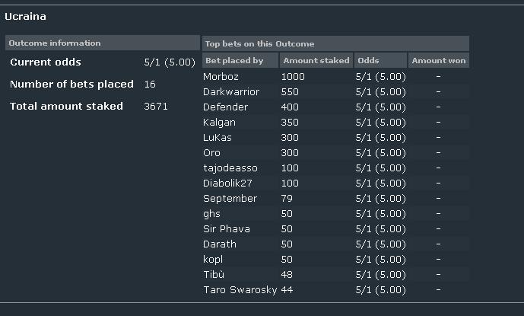The width and height of the screenshot is (524, 316).
Task: Select the Odds column header
Action: pos(380,61)
